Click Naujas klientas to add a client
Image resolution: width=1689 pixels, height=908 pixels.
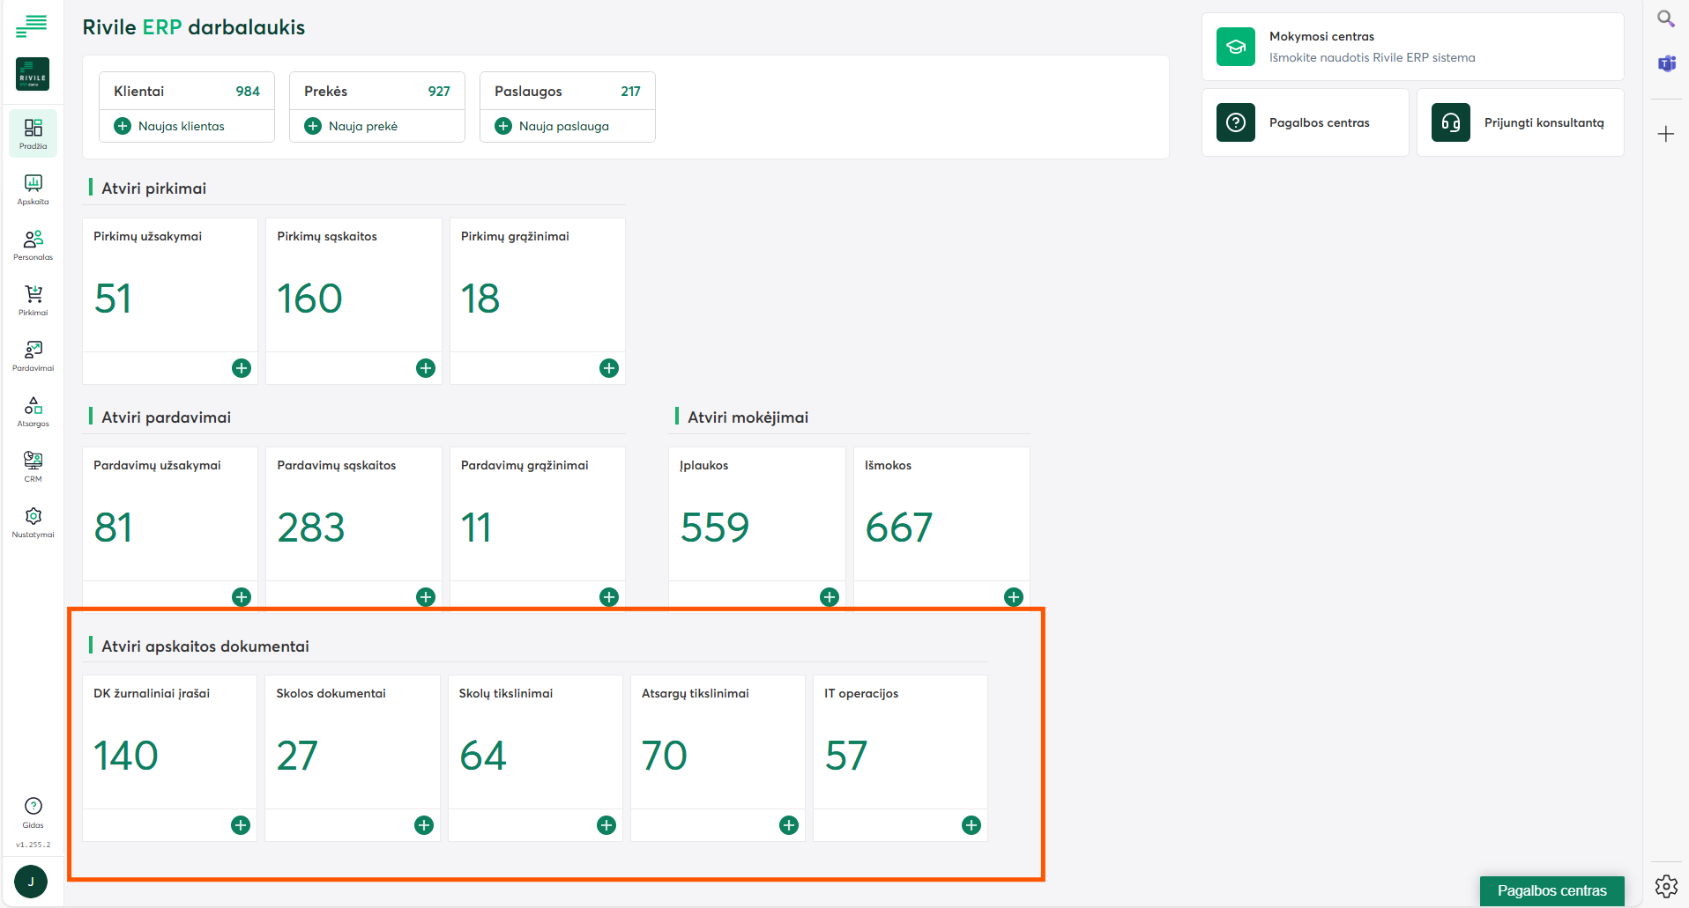170,126
